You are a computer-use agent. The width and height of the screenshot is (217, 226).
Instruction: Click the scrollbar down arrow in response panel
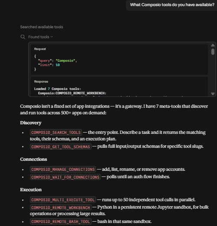click(213, 94)
